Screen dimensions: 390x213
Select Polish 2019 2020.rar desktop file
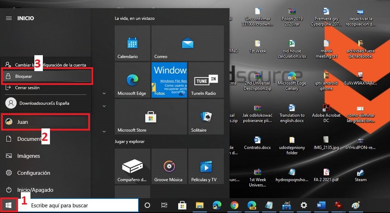292,17
